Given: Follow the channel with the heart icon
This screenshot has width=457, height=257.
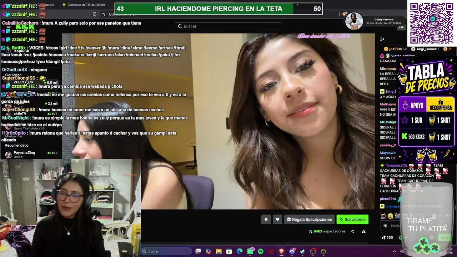Looking at the screenshot, I should (277, 220).
